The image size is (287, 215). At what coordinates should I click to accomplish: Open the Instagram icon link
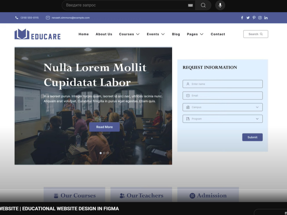(x=260, y=18)
